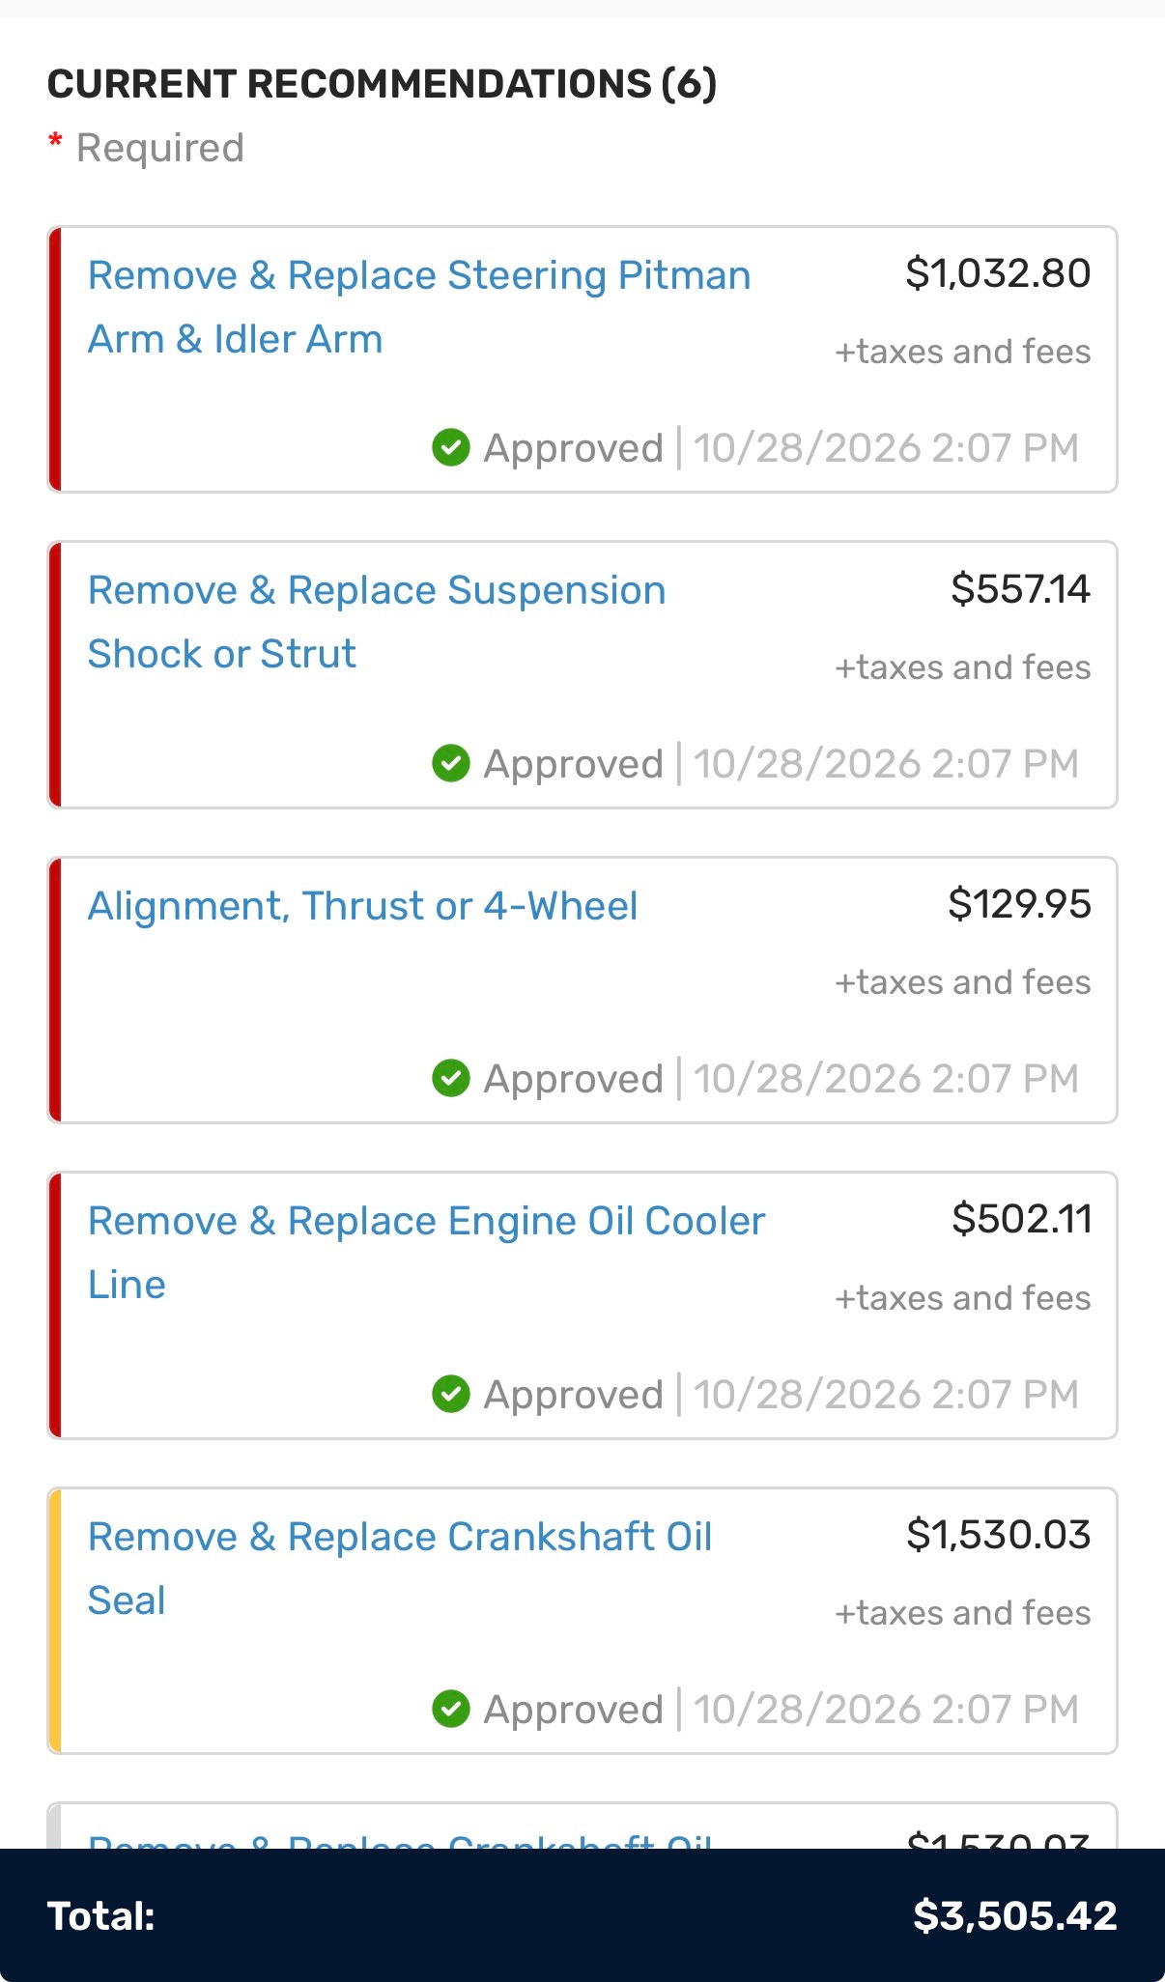This screenshot has width=1165, height=1982.
Task: Select the $1,032.80 price on Pitman Arm card
Action: [998, 273]
